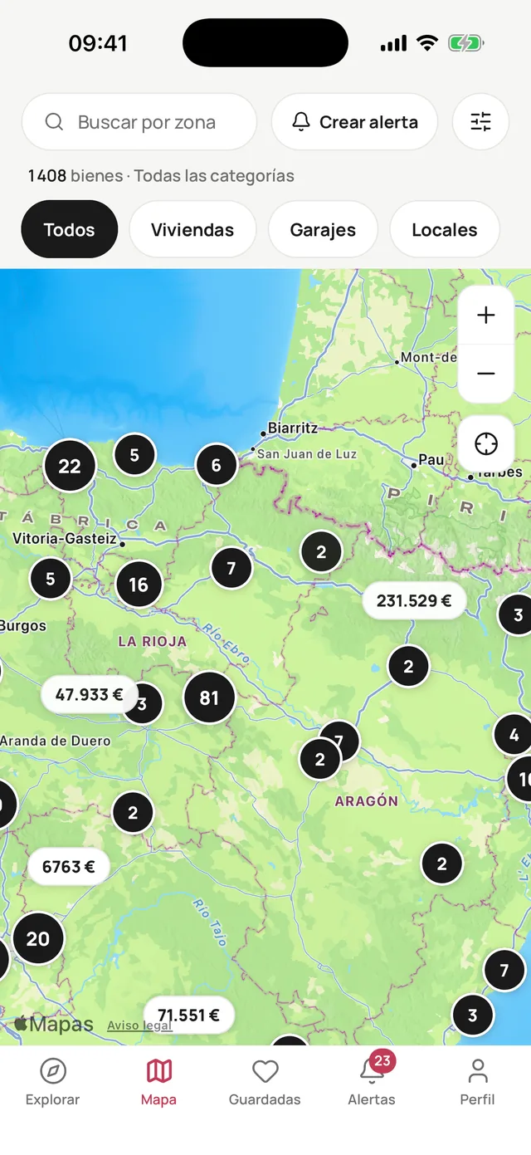This screenshot has height=1155, width=531.
Task: Open cluster marker 2 below 231.529 € tag
Action: click(408, 667)
